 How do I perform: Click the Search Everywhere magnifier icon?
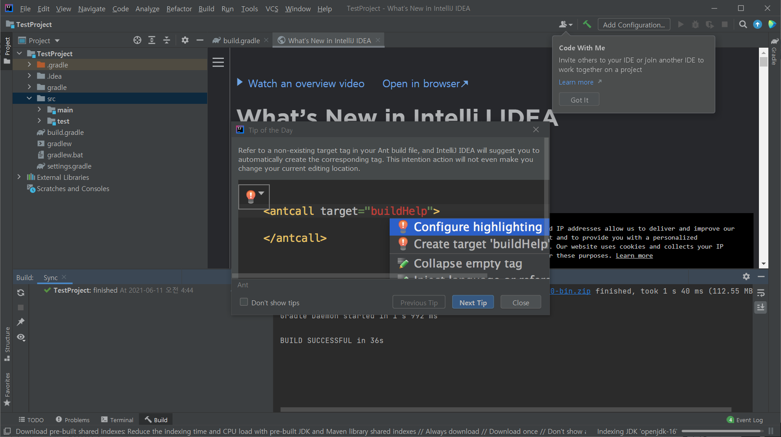click(x=743, y=24)
